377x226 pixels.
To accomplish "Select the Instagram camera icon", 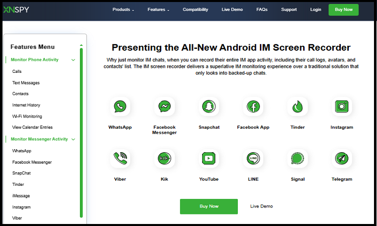I will [x=342, y=106].
